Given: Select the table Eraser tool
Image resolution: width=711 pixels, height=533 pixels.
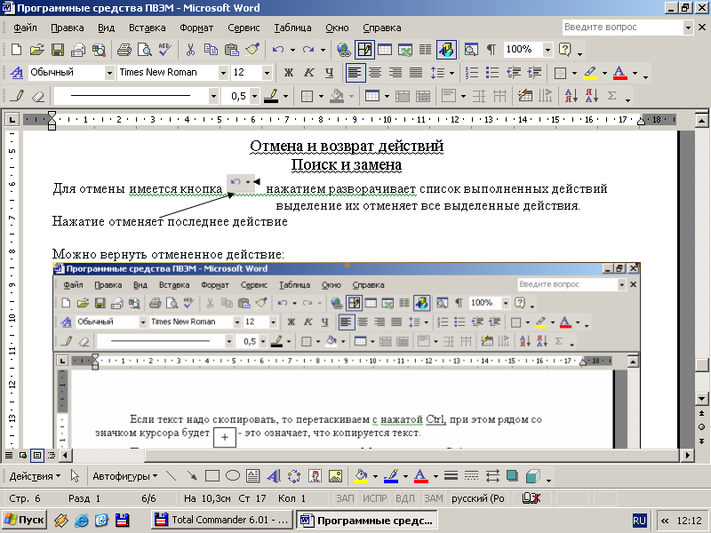Looking at the screenshot, I should click(39, 96).
